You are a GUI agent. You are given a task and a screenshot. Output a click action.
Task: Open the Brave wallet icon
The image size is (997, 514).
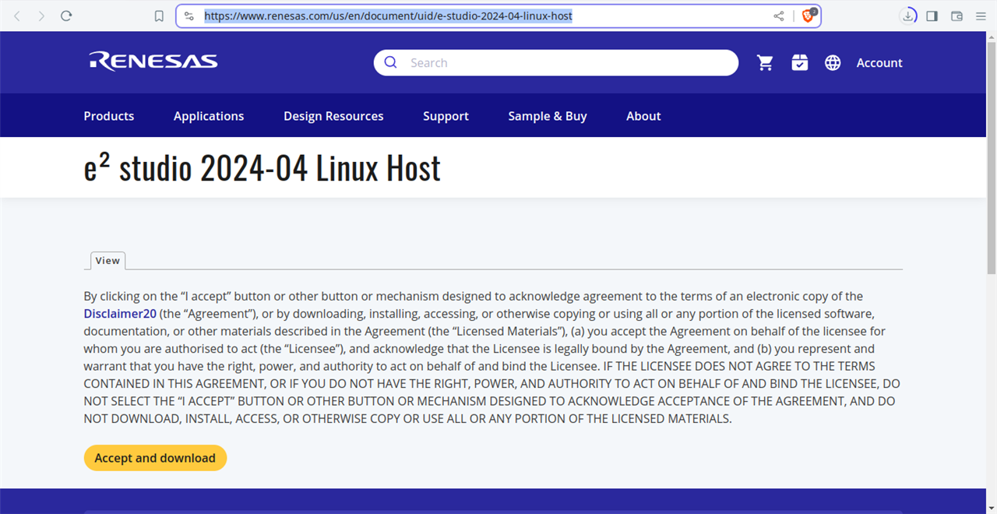tap(956, 16)
